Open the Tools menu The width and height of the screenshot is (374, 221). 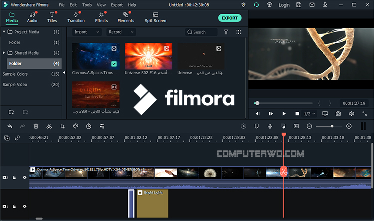click(x=87, y=5)
